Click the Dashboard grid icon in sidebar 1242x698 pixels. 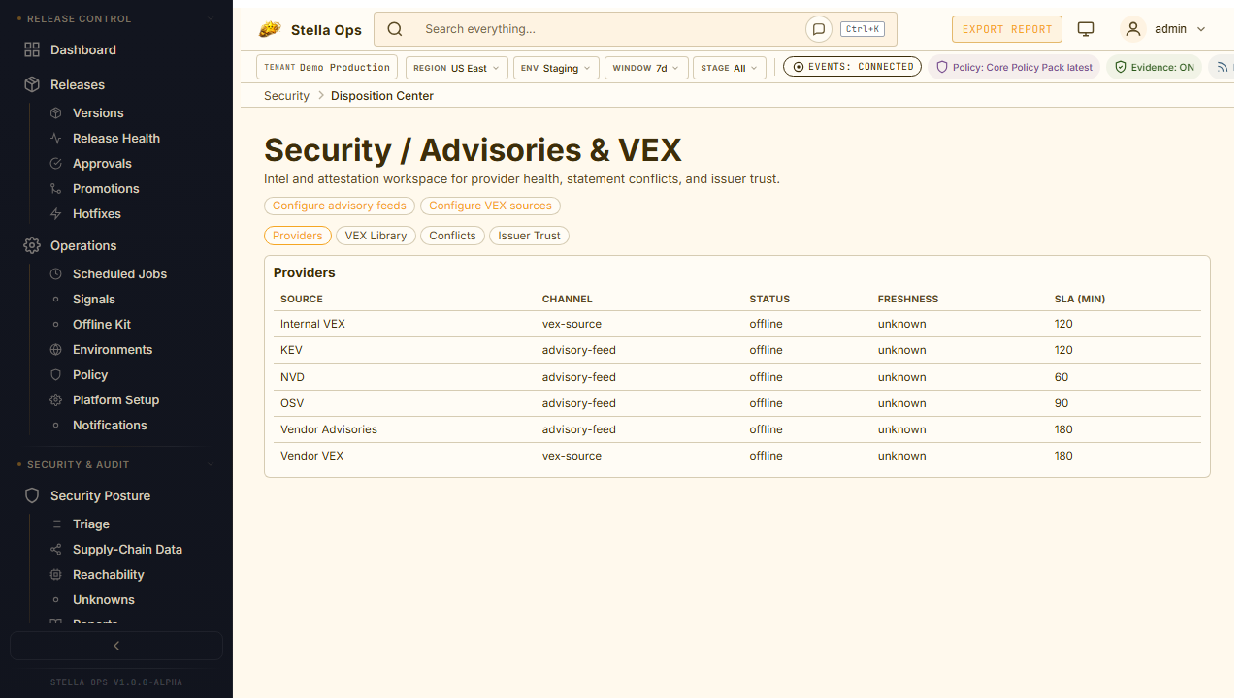point(32,49)
